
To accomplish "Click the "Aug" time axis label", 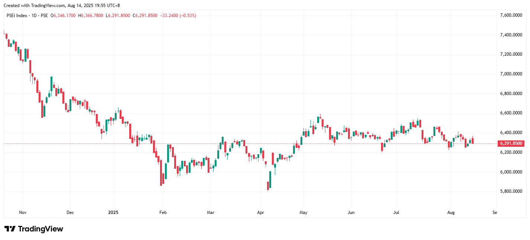I will [x=451, y=213].
